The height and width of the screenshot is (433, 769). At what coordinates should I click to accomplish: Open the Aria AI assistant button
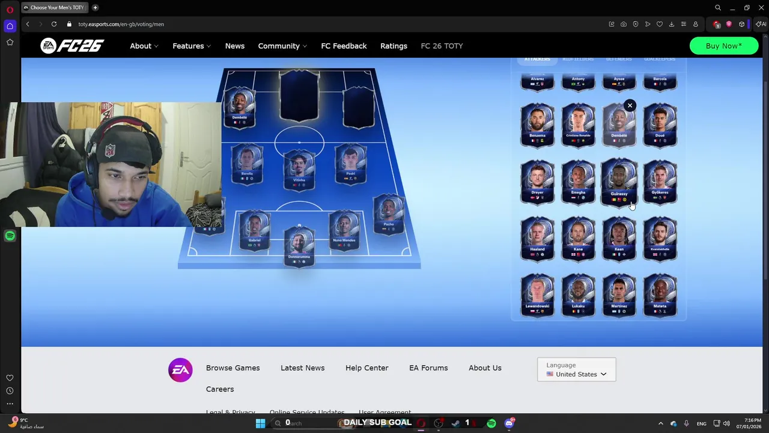pos(762,24)
